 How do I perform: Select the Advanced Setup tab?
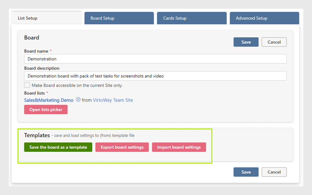coord(264,18)
